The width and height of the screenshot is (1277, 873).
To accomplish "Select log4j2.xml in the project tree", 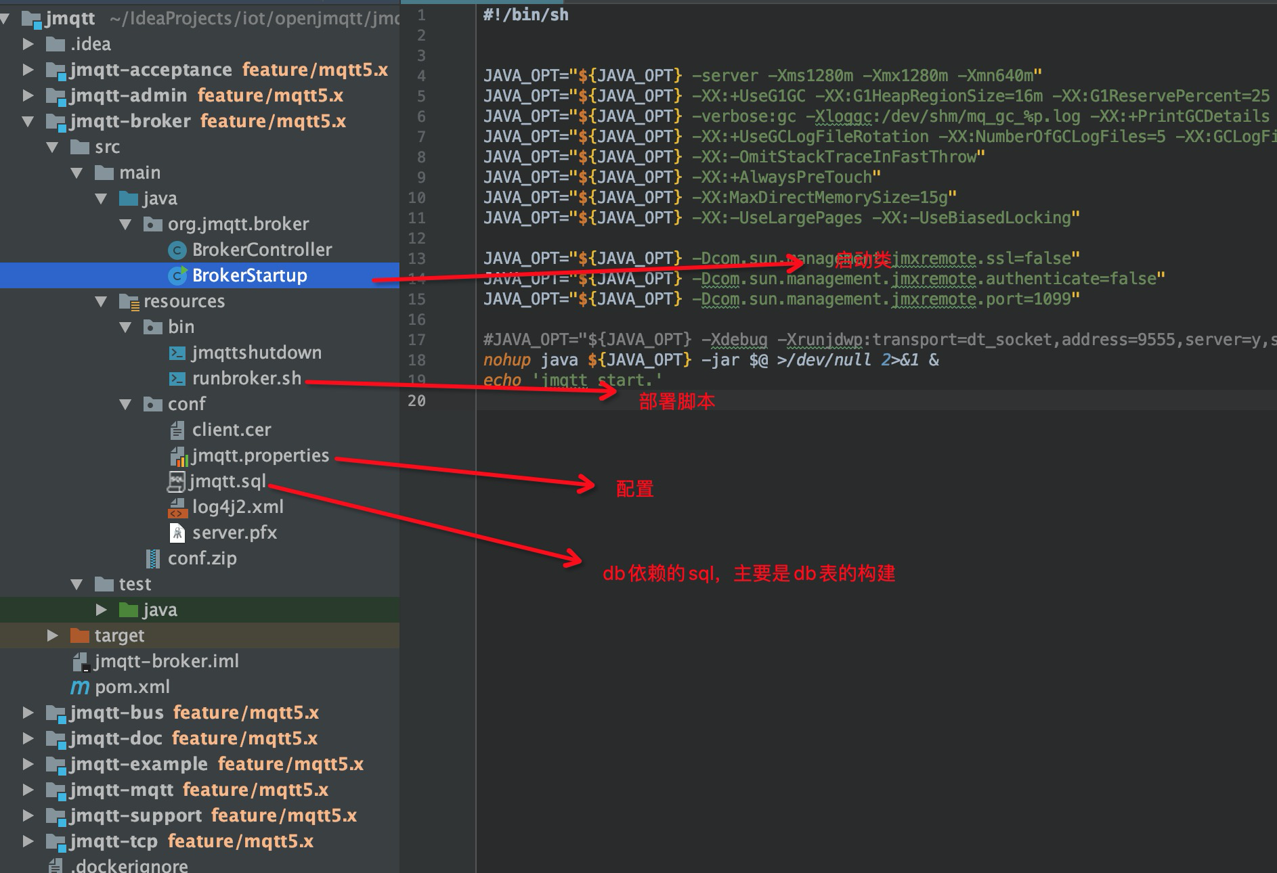I will pyautogui.click(x=200, y=508).
